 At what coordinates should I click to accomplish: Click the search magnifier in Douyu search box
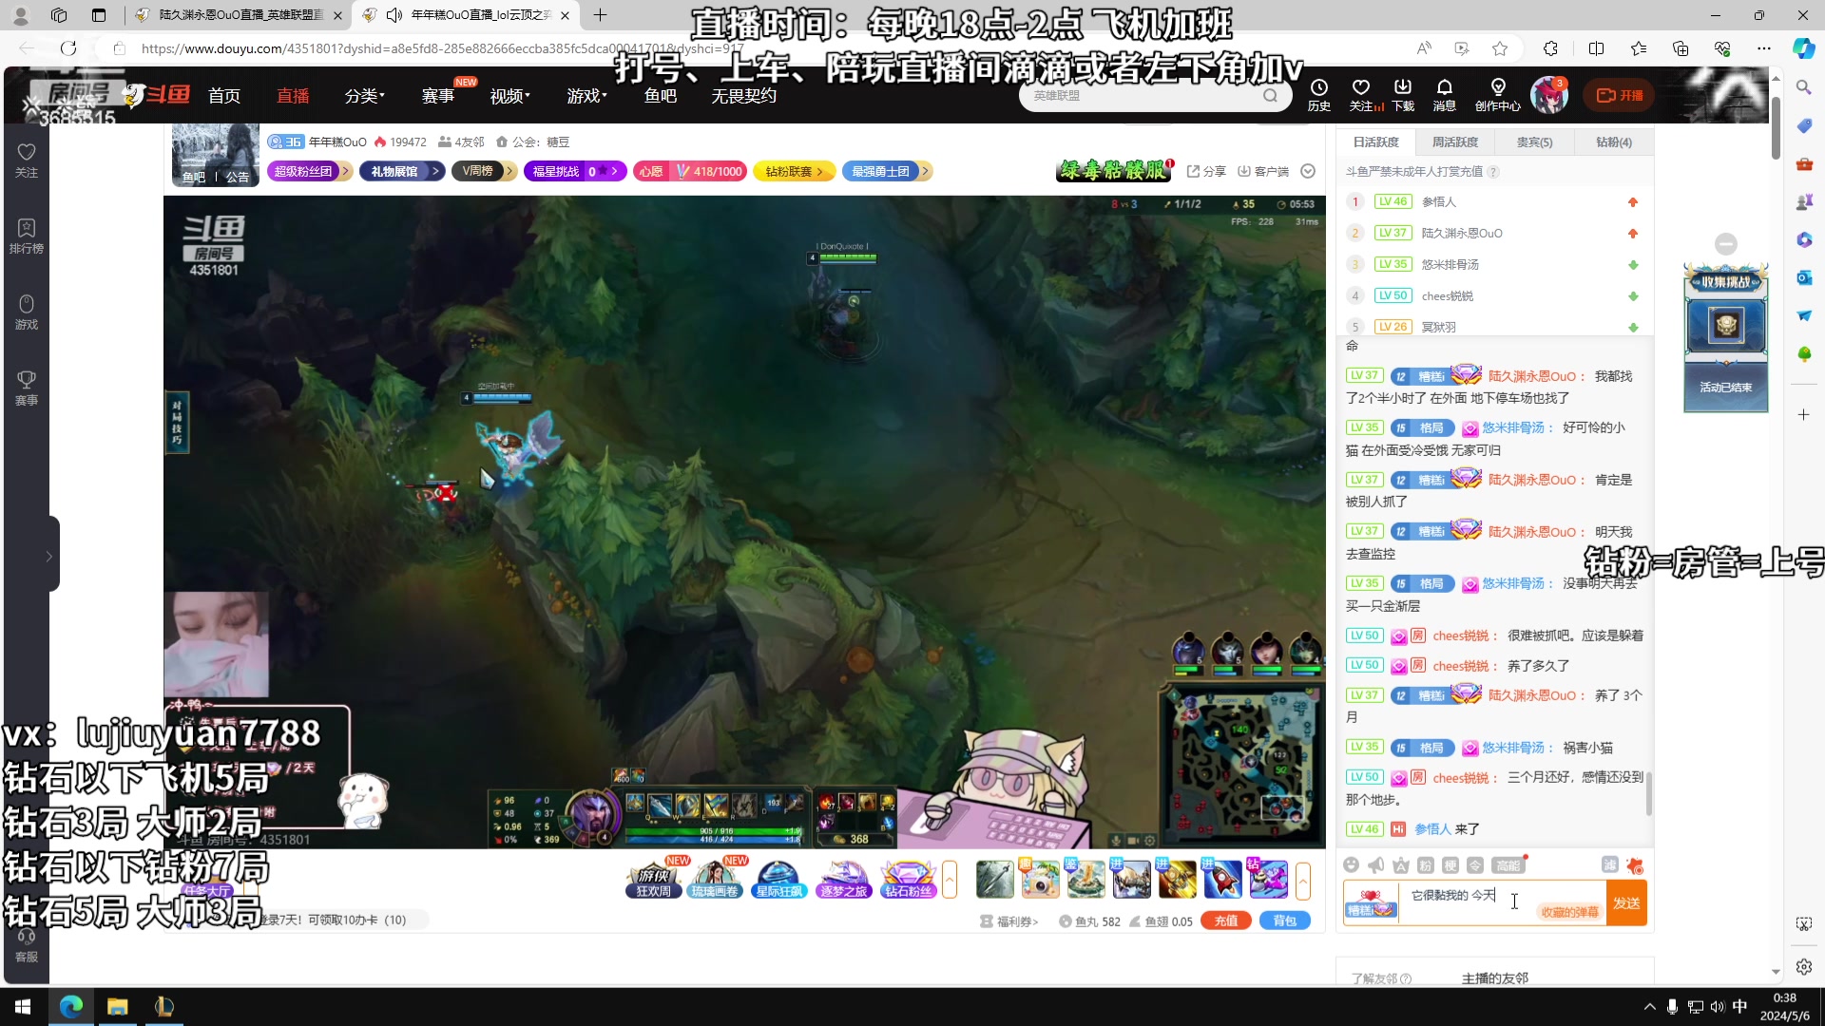click(x=1270, y=95)
